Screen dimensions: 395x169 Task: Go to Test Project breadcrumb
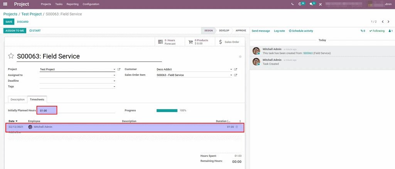[32, 14]
